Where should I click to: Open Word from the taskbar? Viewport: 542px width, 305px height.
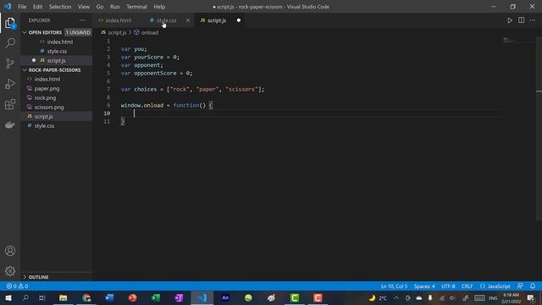click(x=109, y=297)
